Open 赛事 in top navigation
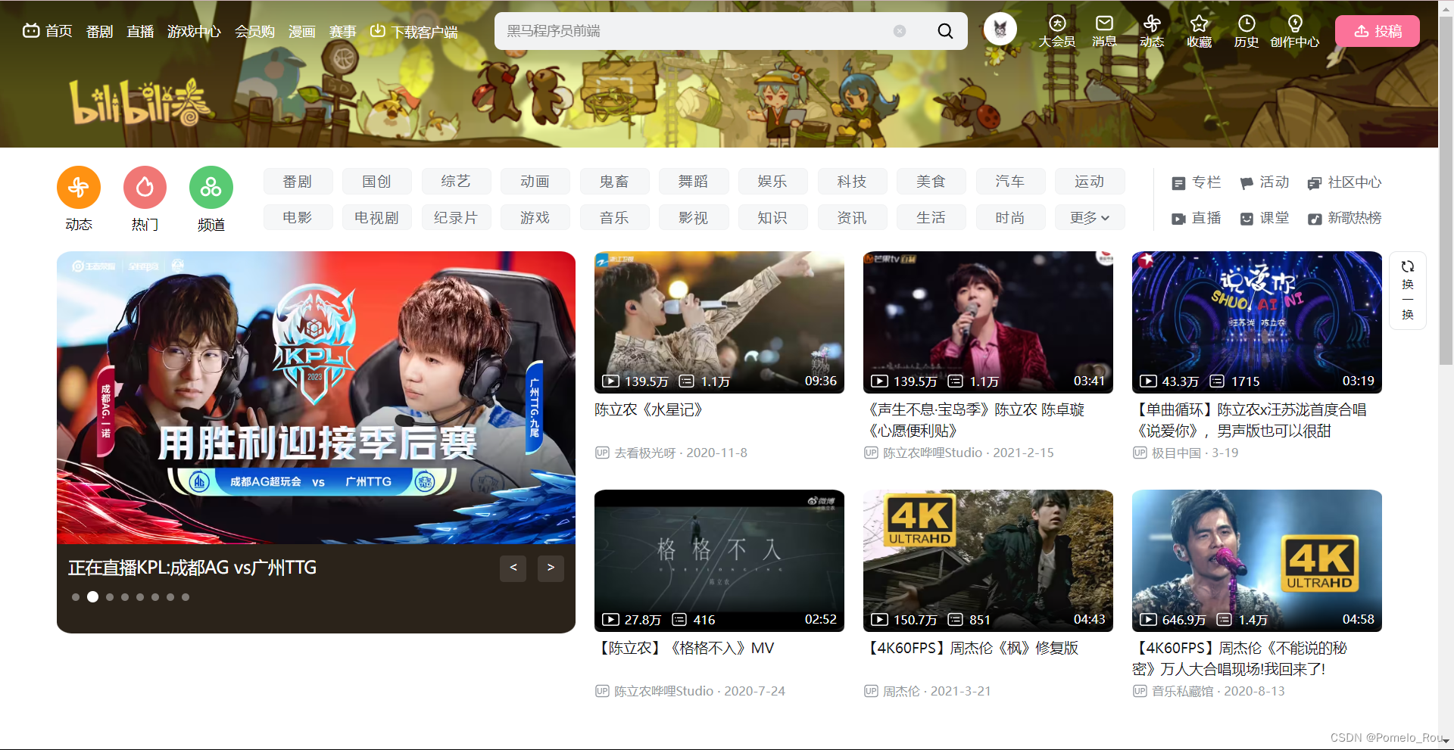 (342, 31)
